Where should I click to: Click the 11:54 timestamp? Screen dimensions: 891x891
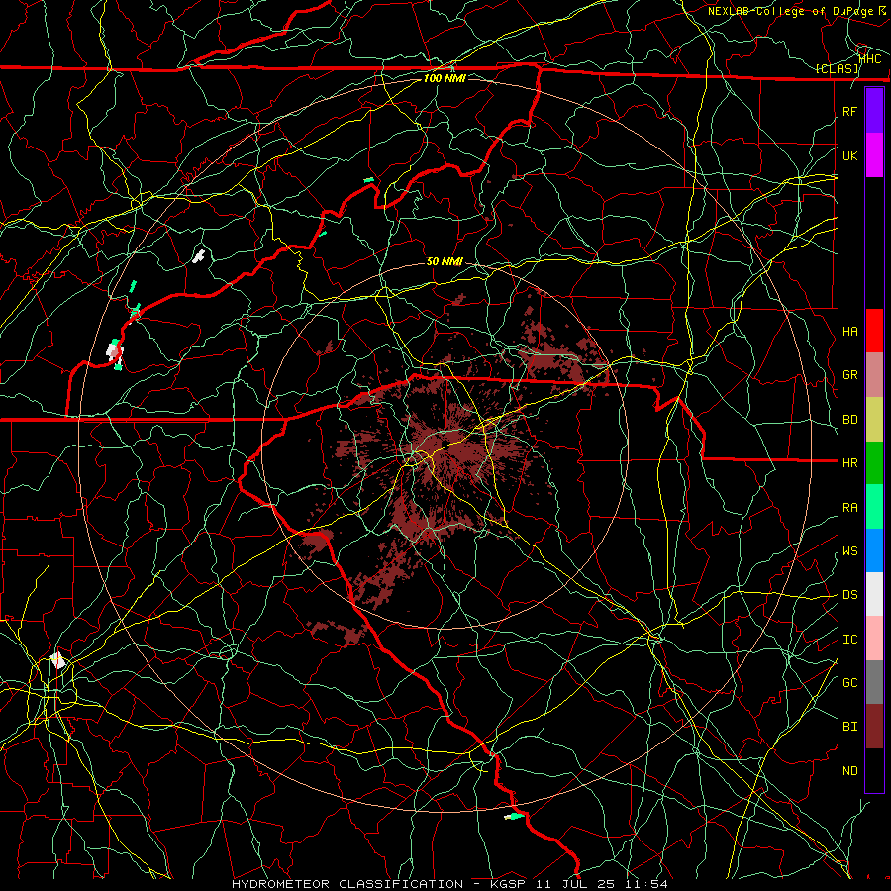[x=646, y=884]
